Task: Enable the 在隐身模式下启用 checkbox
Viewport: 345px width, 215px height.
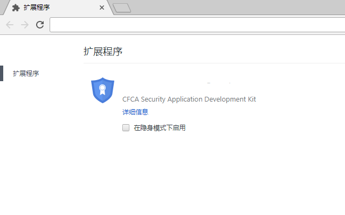Action: click(126, 128)
